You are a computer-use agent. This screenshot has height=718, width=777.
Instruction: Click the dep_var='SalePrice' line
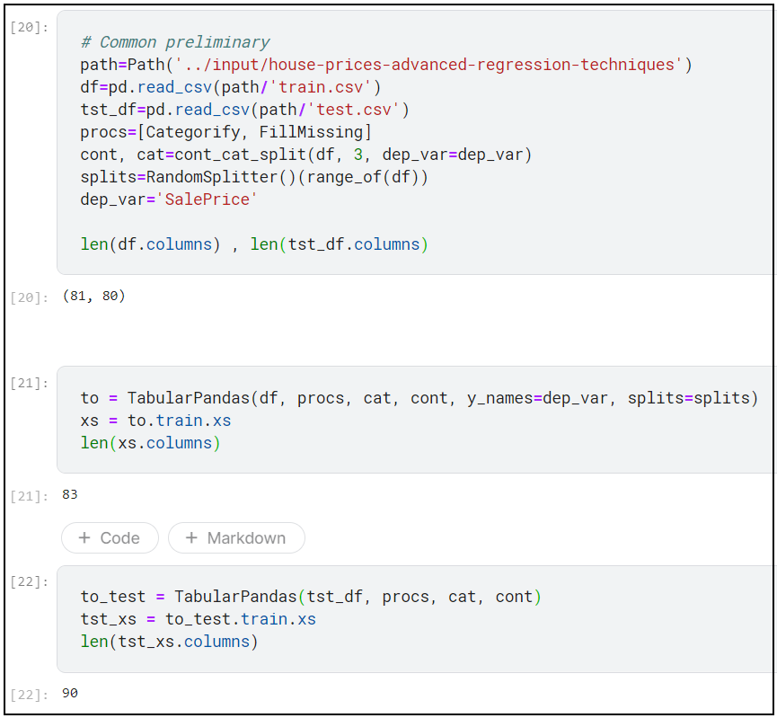(169, 199)
